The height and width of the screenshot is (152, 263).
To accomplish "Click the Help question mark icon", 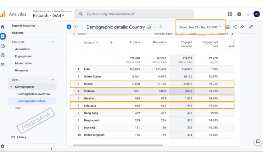I will pyautogui.click(x=239, y=14).
